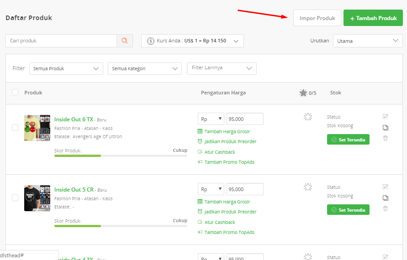Click duplicate icon for Inside Out 6 TX
This screenshot has height=260, width=407.
[x=386, y=128]
